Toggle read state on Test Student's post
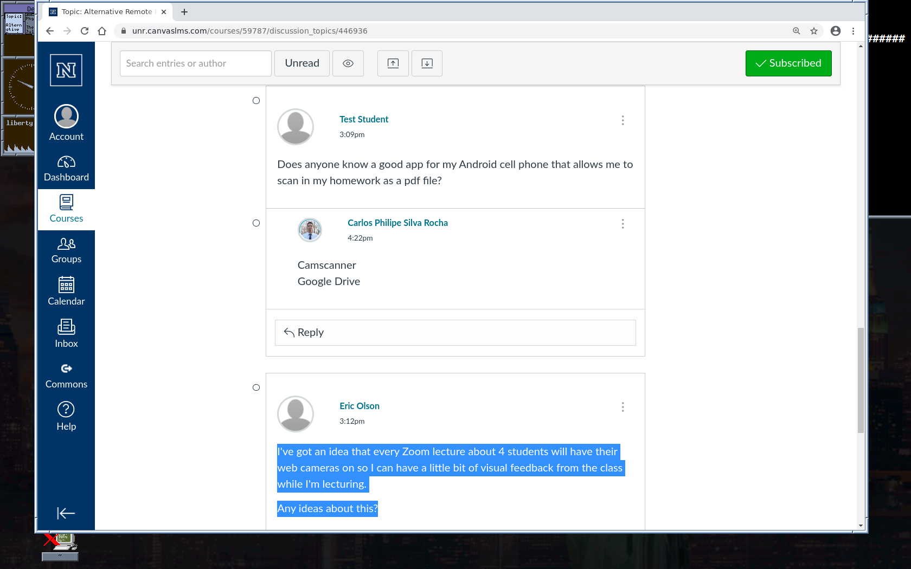This screenshot has height=569, width=911. click(256, 101)
